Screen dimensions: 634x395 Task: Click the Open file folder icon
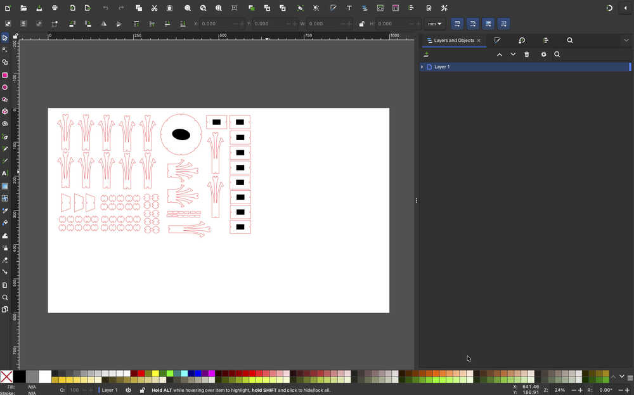click(23, 8)
